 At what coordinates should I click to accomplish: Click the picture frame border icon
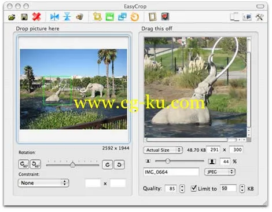[152, 17]
